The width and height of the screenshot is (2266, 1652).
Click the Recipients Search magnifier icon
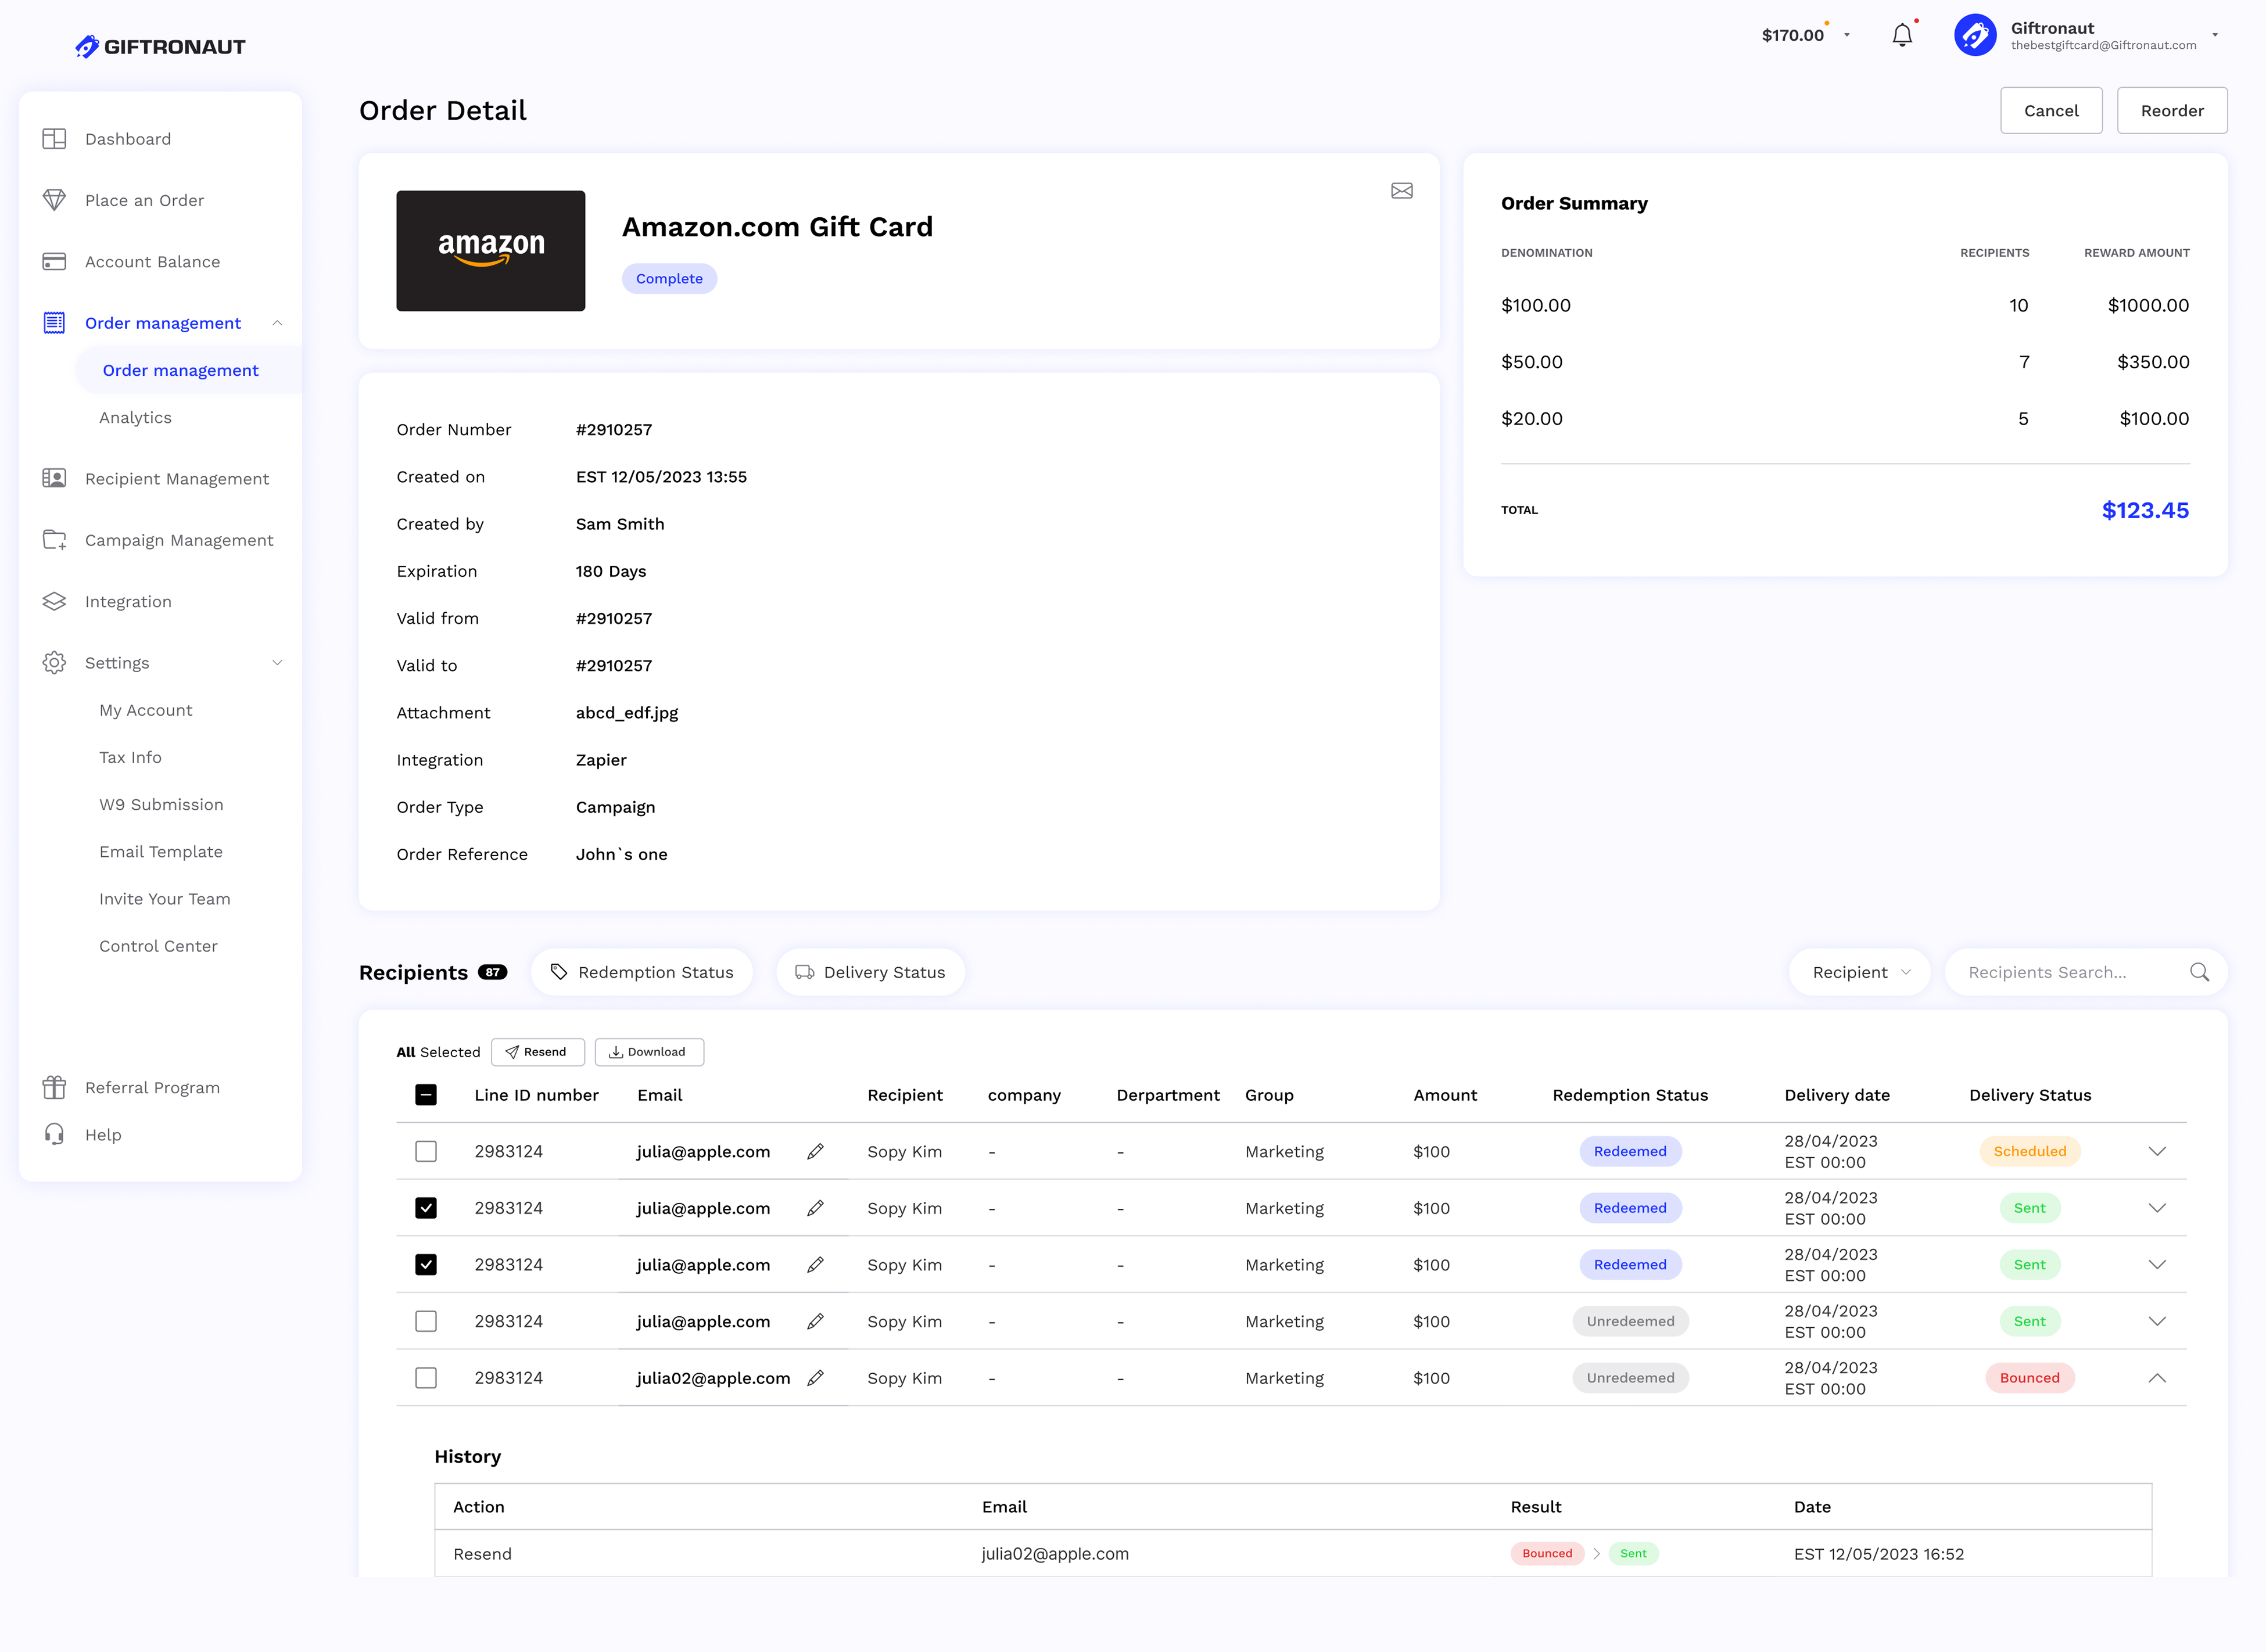(2199, 972)
